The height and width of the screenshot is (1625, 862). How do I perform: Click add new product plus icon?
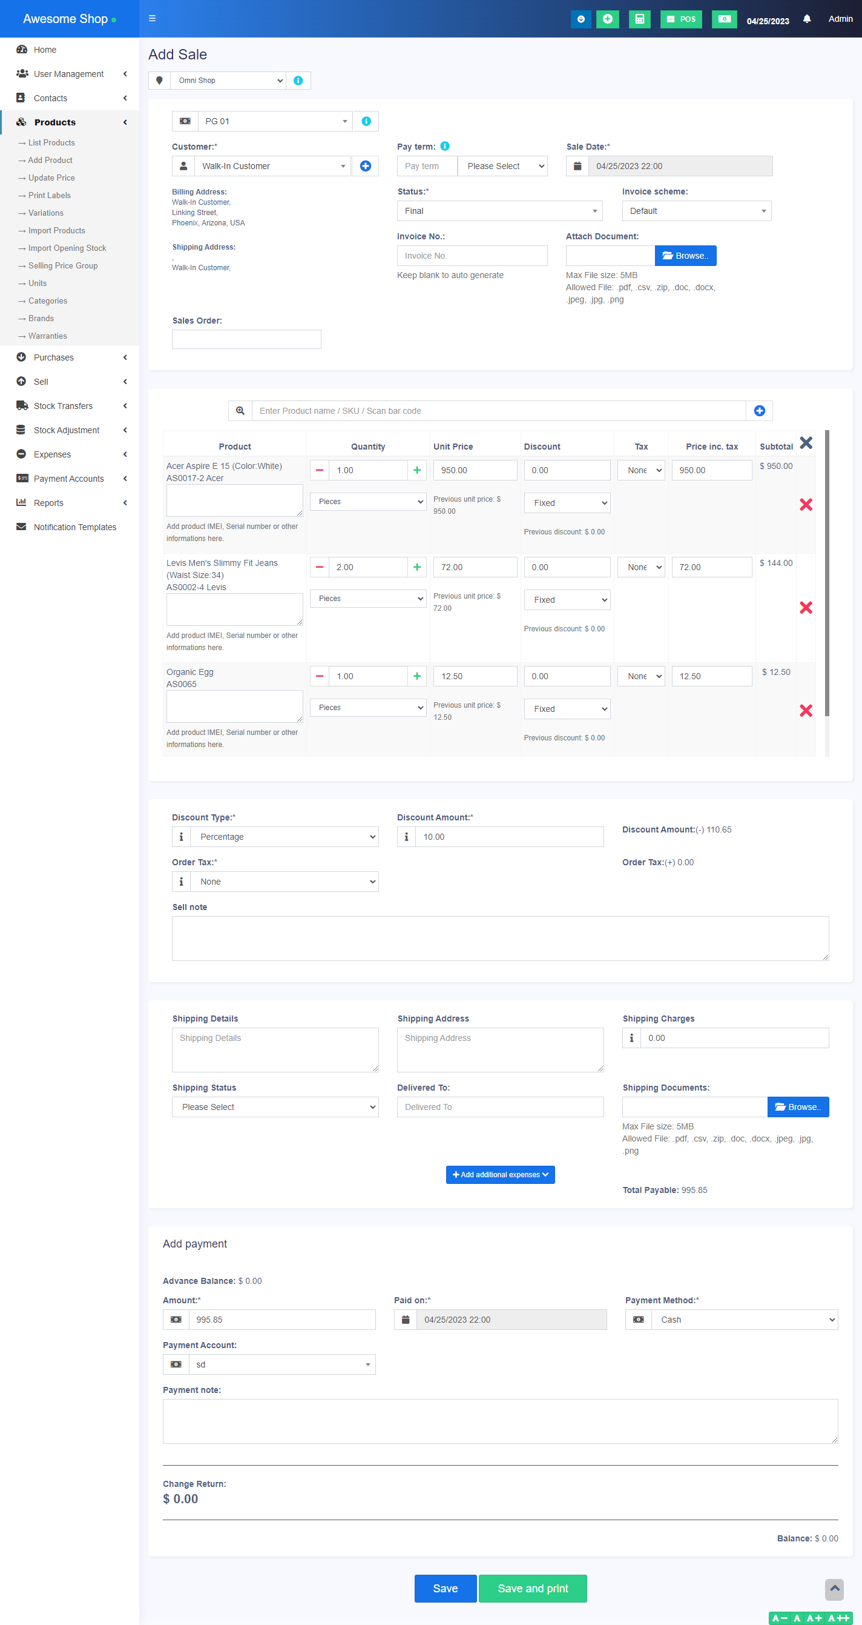coord(759,411)
